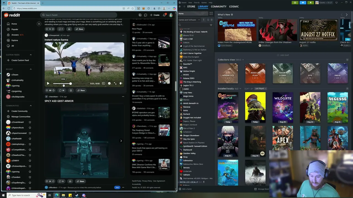Play the Instant nature karma video
Image resolution: width=353 pixels, height=198 pixels.
click(48, 83)
